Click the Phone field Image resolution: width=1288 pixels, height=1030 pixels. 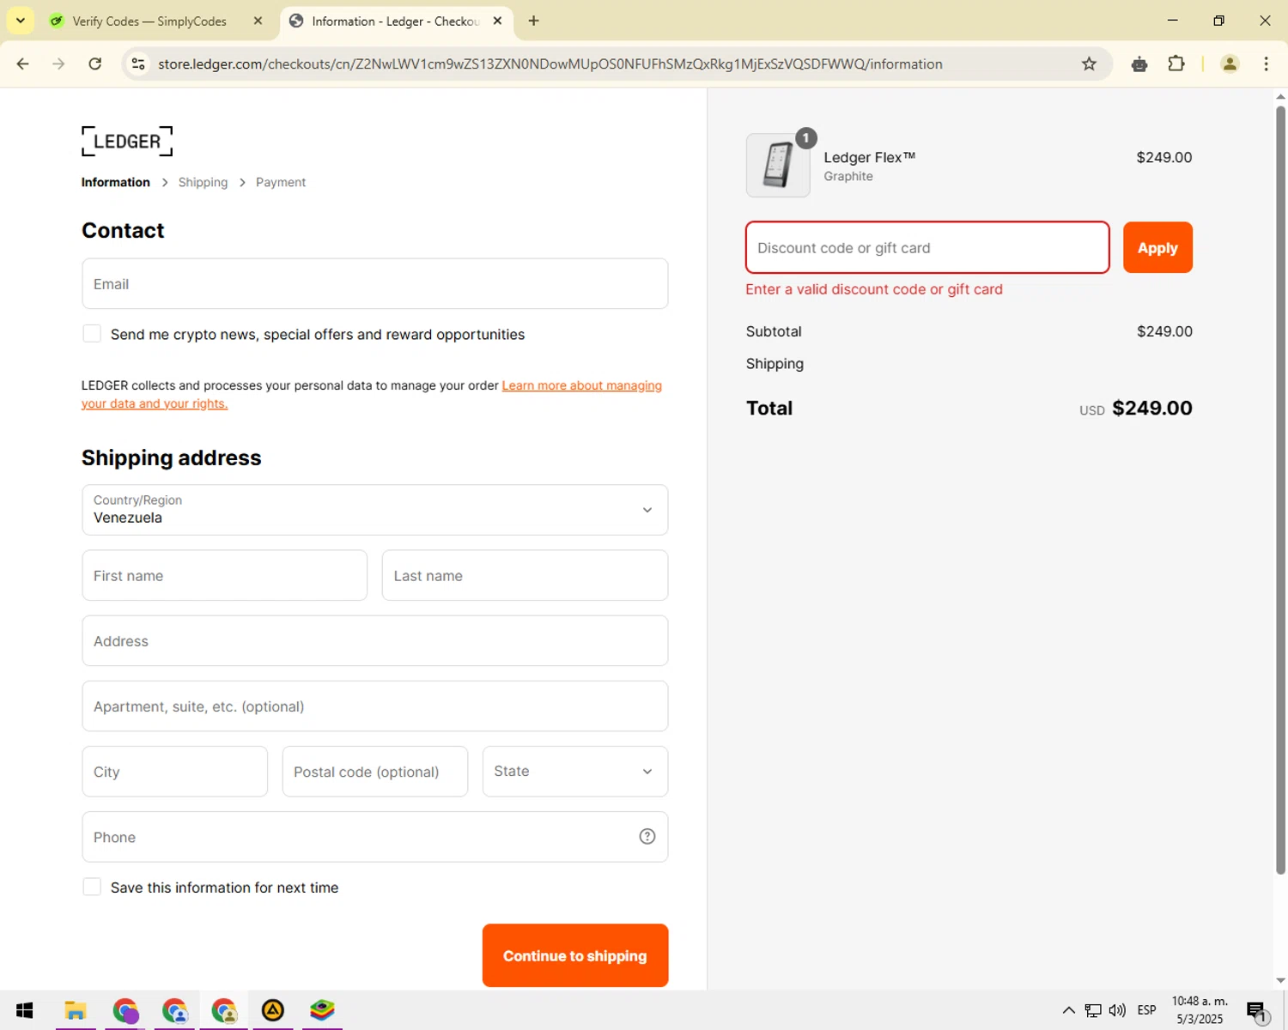point(375,837)
